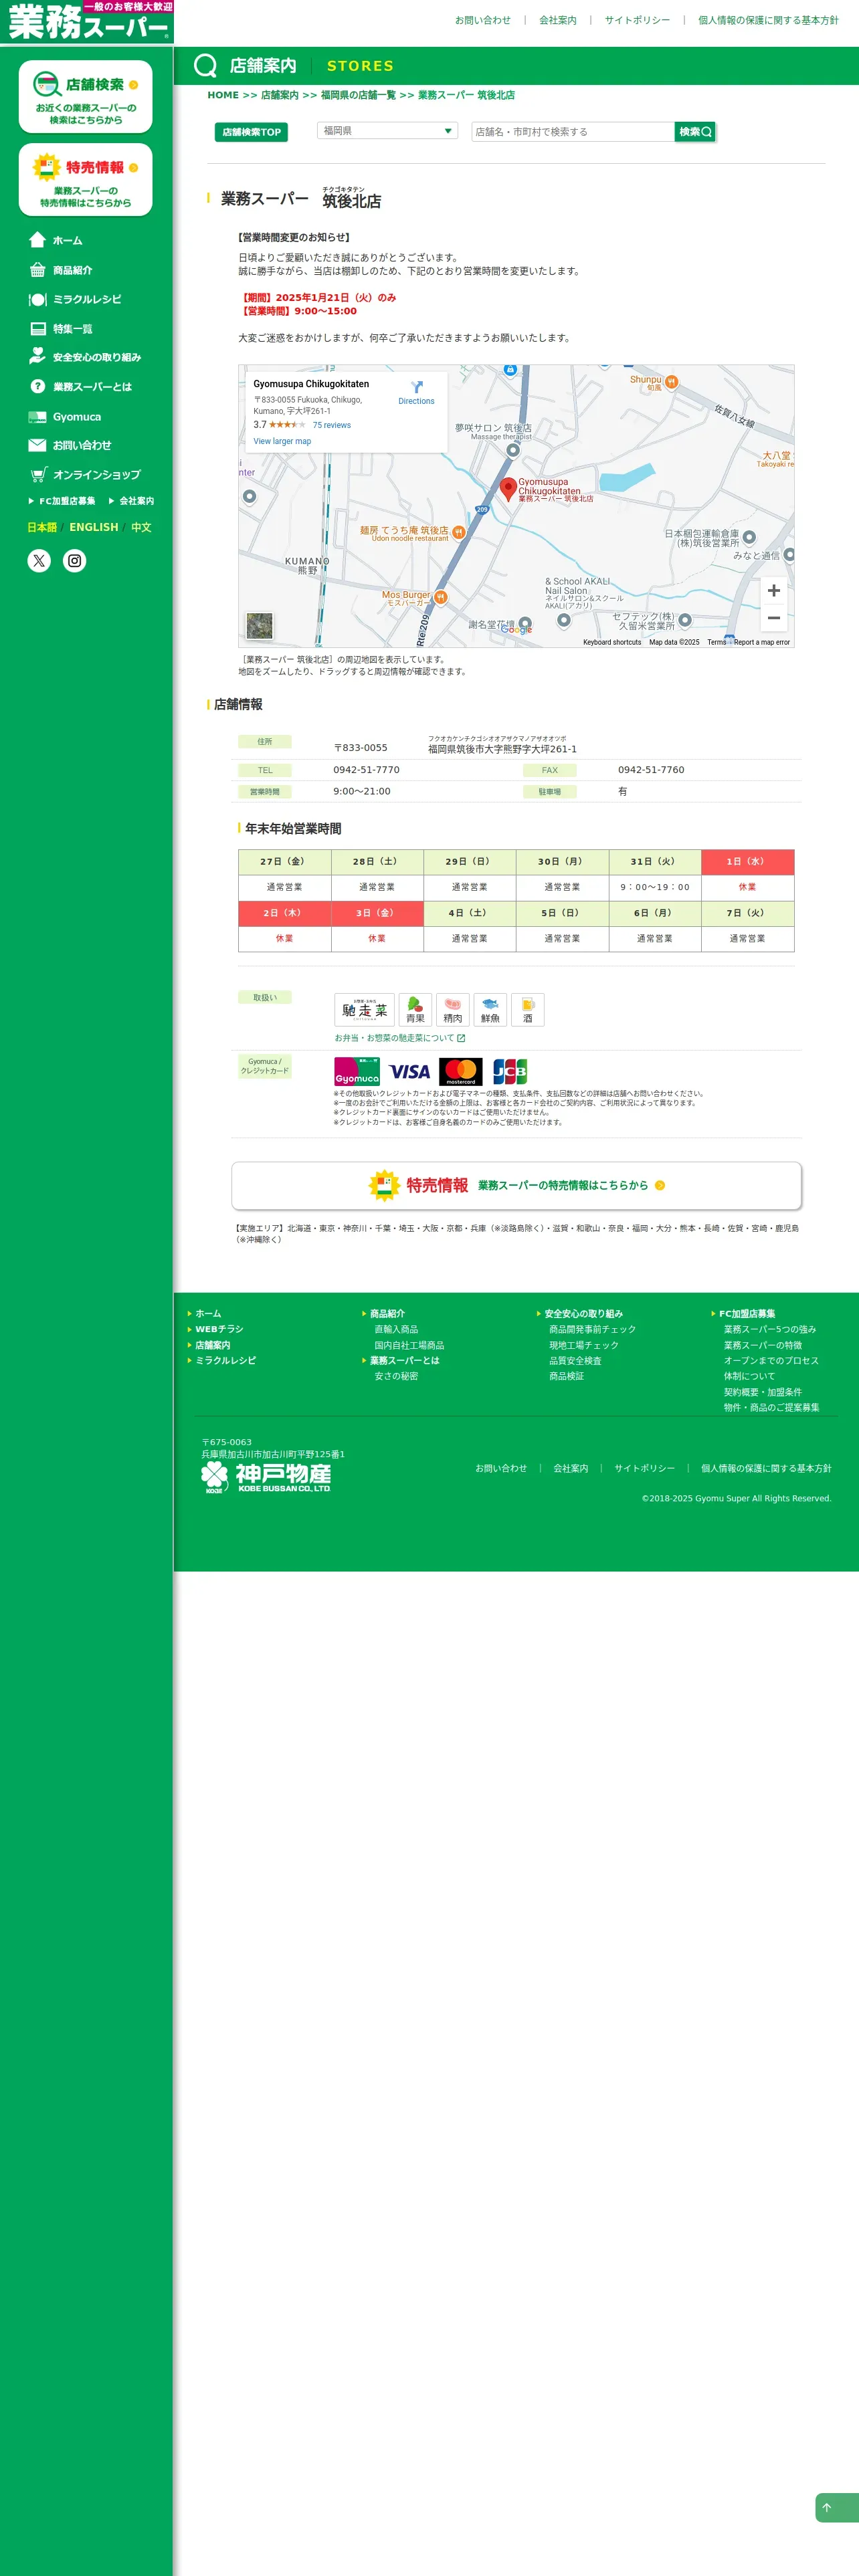Screen dimensions: 859x2576
Task: Click the 安全安心の取り組み hand icon
Action: point(38,356)
